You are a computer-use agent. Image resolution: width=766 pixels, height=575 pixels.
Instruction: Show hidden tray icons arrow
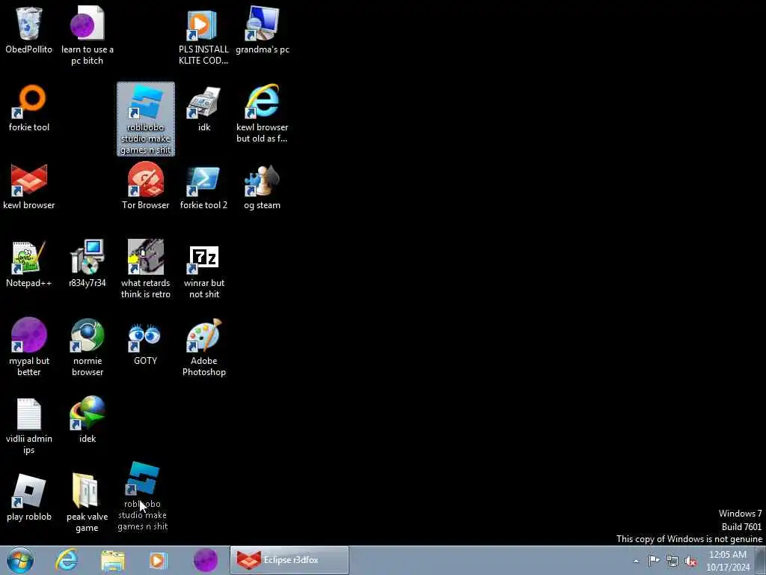click(636, 561)
